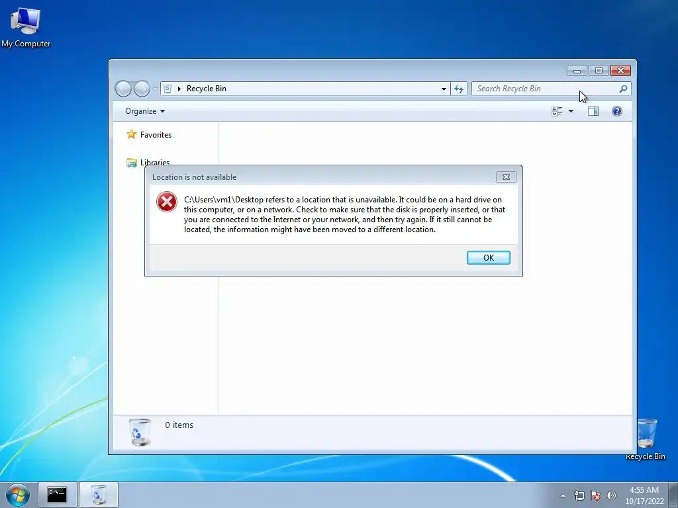Image resolution: width=678 pixels, height=508 pixels.
Task: Click Recycle Bin in the address bar
Action: pyautogui.click(x=207, y=89)
